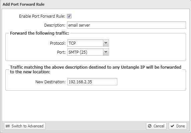Click the Enable Port Forward Rule label
Image resolution: width=191 pixels, height=133 pixels.
point(42,16)
